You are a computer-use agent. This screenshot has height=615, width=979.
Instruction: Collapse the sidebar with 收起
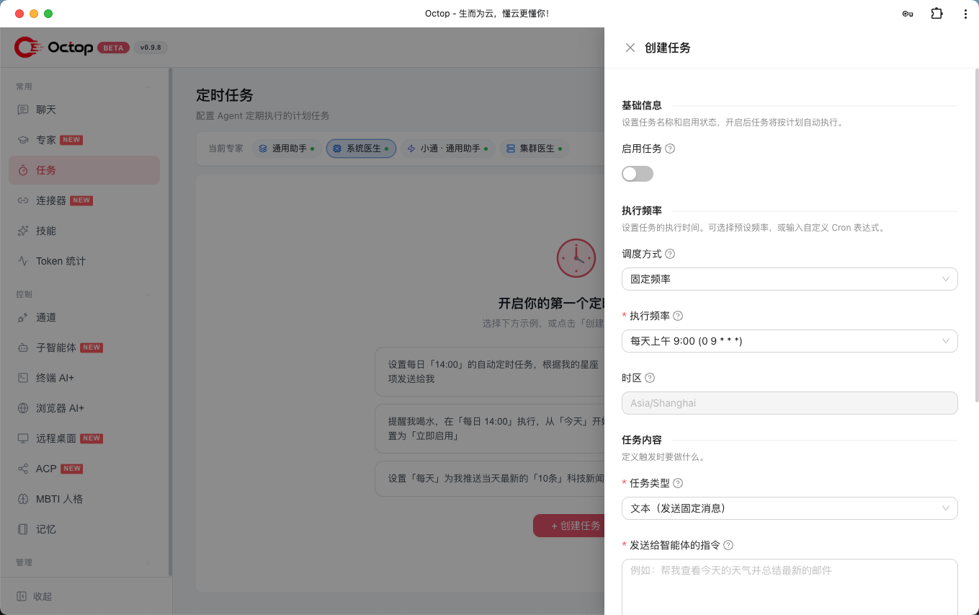point(34,596)
